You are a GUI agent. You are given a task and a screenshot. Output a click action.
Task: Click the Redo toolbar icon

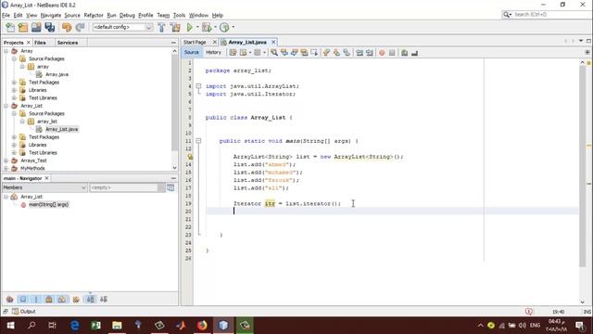tap(80, 27)
